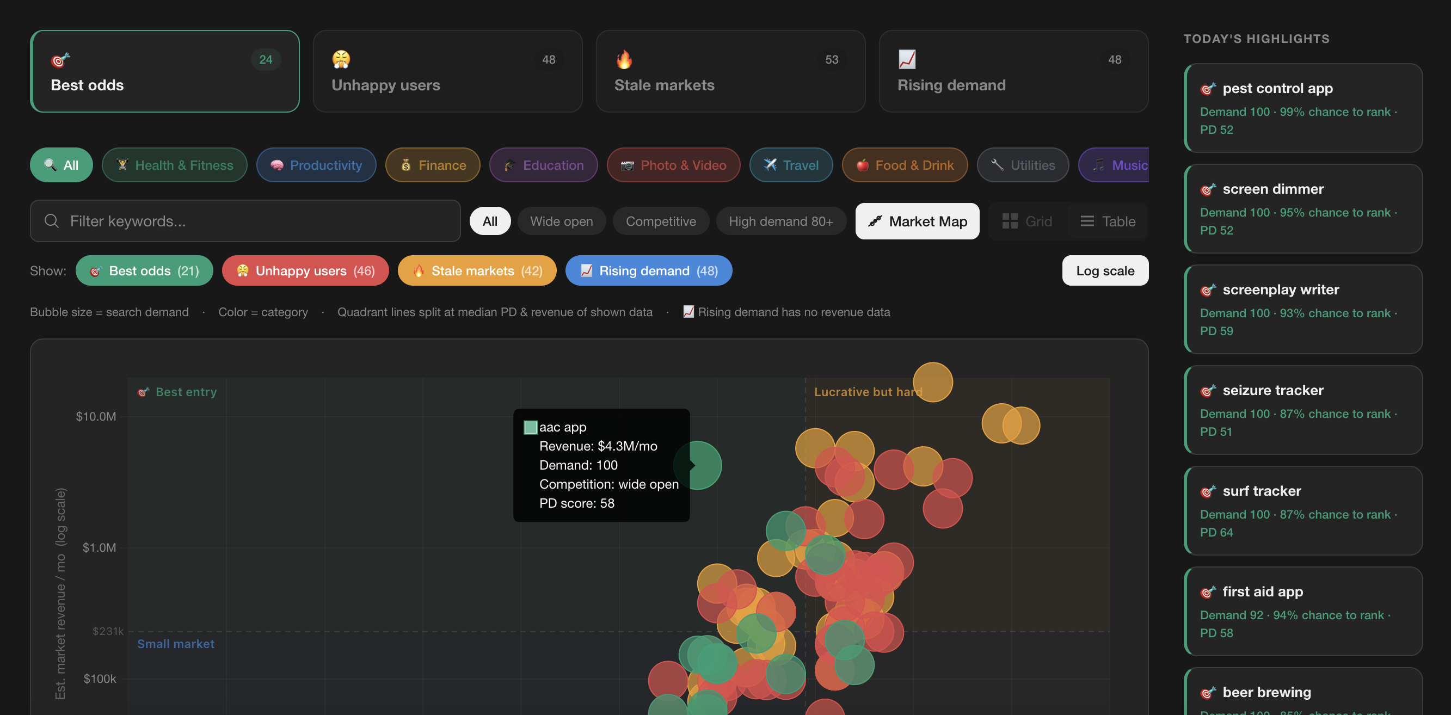Toggle the Log scale button
The height and width of the screenshot is (715, 1451).
click(x=1105, y=271)
